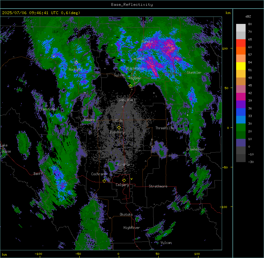Click the Didsbury city label
Viewport: 264px width, 258px height.
point(117,132)
